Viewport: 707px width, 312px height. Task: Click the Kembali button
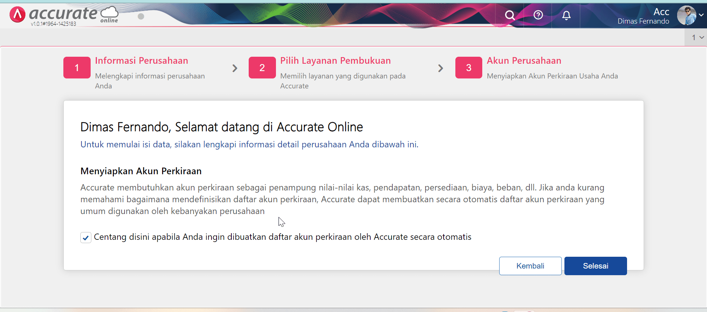click(x=530, y=266)
